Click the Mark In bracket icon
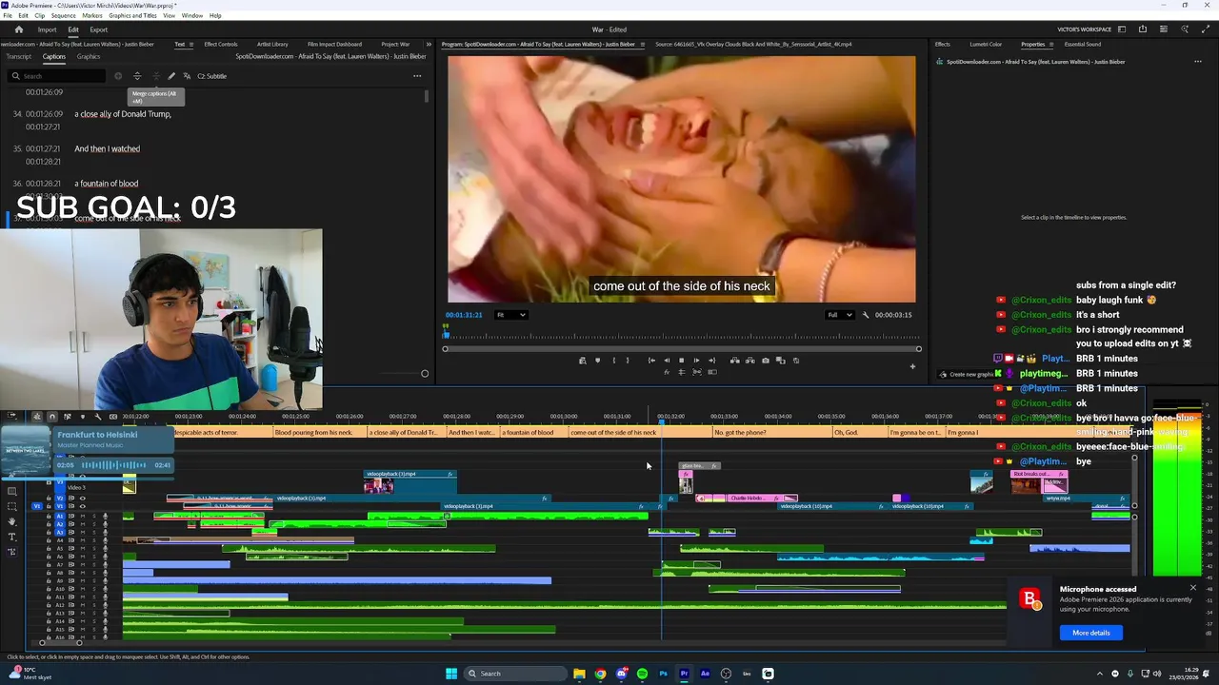 [x=613, y=361]
